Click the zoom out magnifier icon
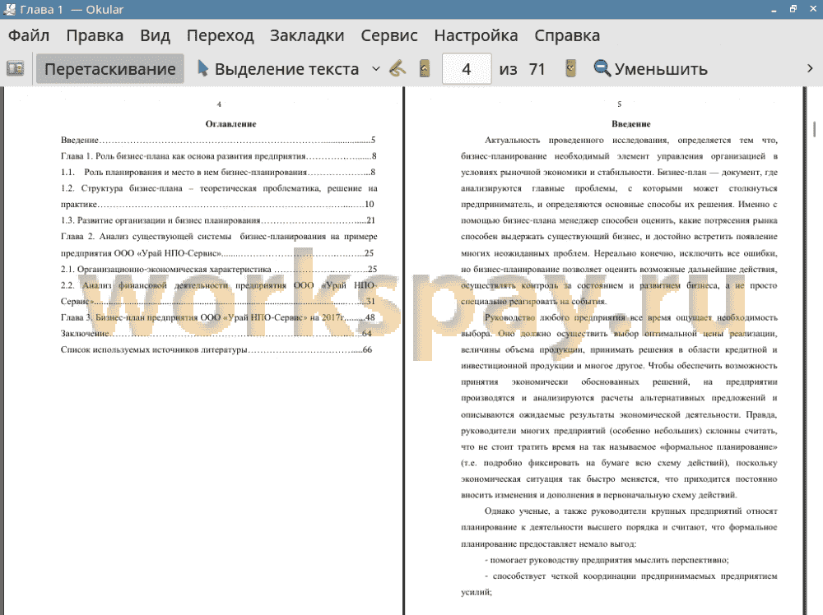823x615 pixels. (x=602, y=68)
